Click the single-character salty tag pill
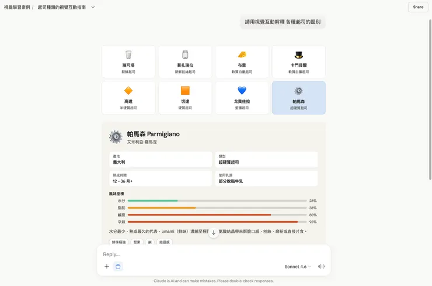The height and width of the screenshot is (286, 432). pyautogui.click(x=150, y=242)
